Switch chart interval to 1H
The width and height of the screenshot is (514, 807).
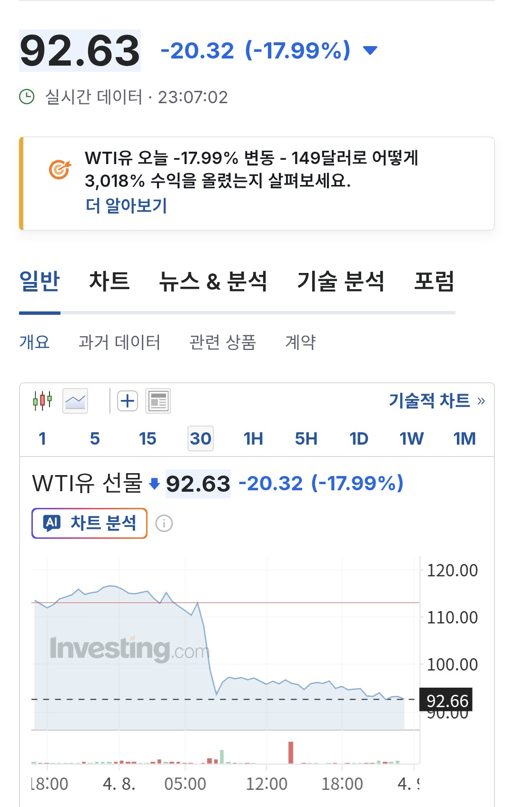coord(253,438)
